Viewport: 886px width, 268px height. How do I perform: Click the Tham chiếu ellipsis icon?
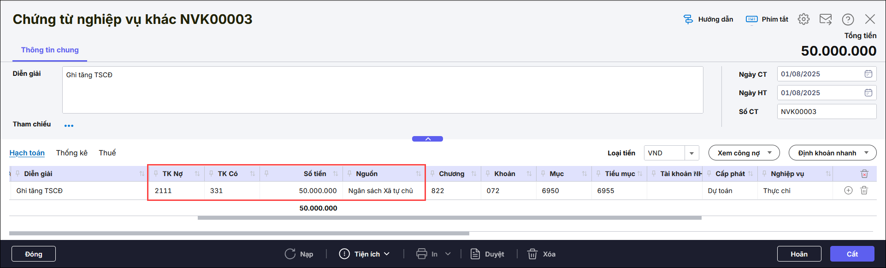(69, 125)
